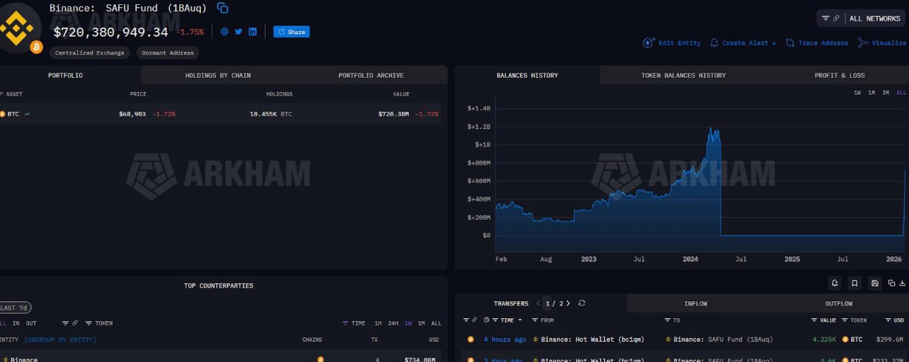
Task: Open the Twitter profile icon
Action: coord(239,32)
